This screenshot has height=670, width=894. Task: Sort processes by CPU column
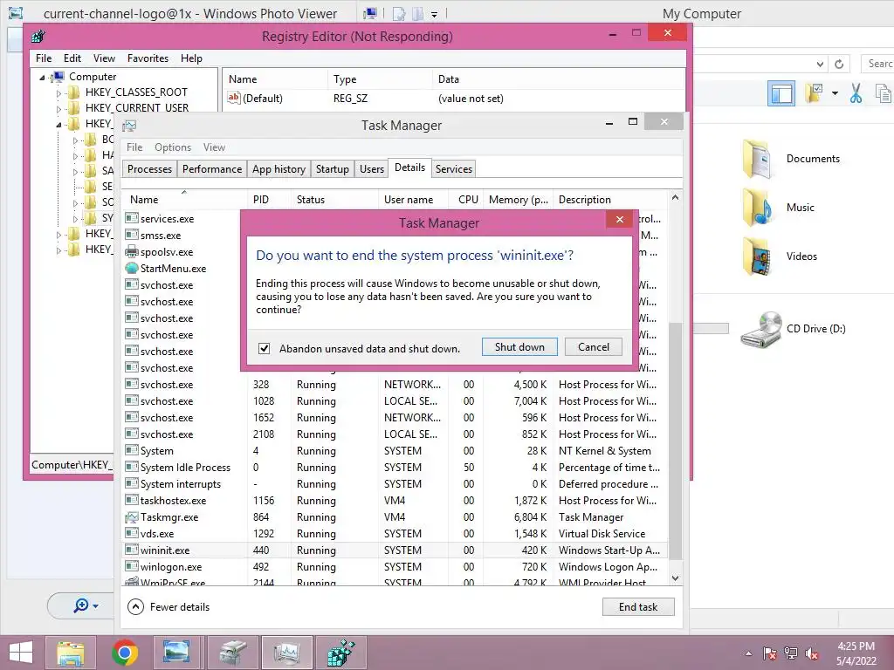466,200
